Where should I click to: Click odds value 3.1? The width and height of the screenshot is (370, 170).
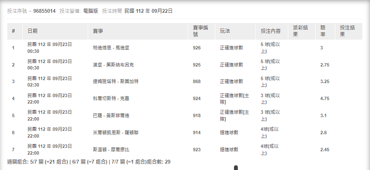pyautogui.click(x=323, y=116)
